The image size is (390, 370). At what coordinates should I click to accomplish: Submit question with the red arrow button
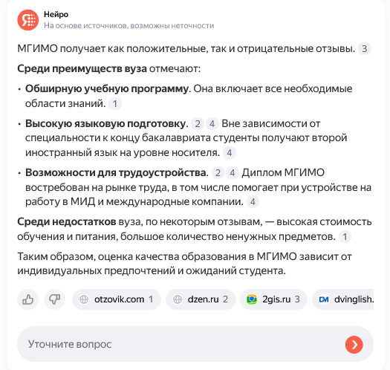coord(354,345)
